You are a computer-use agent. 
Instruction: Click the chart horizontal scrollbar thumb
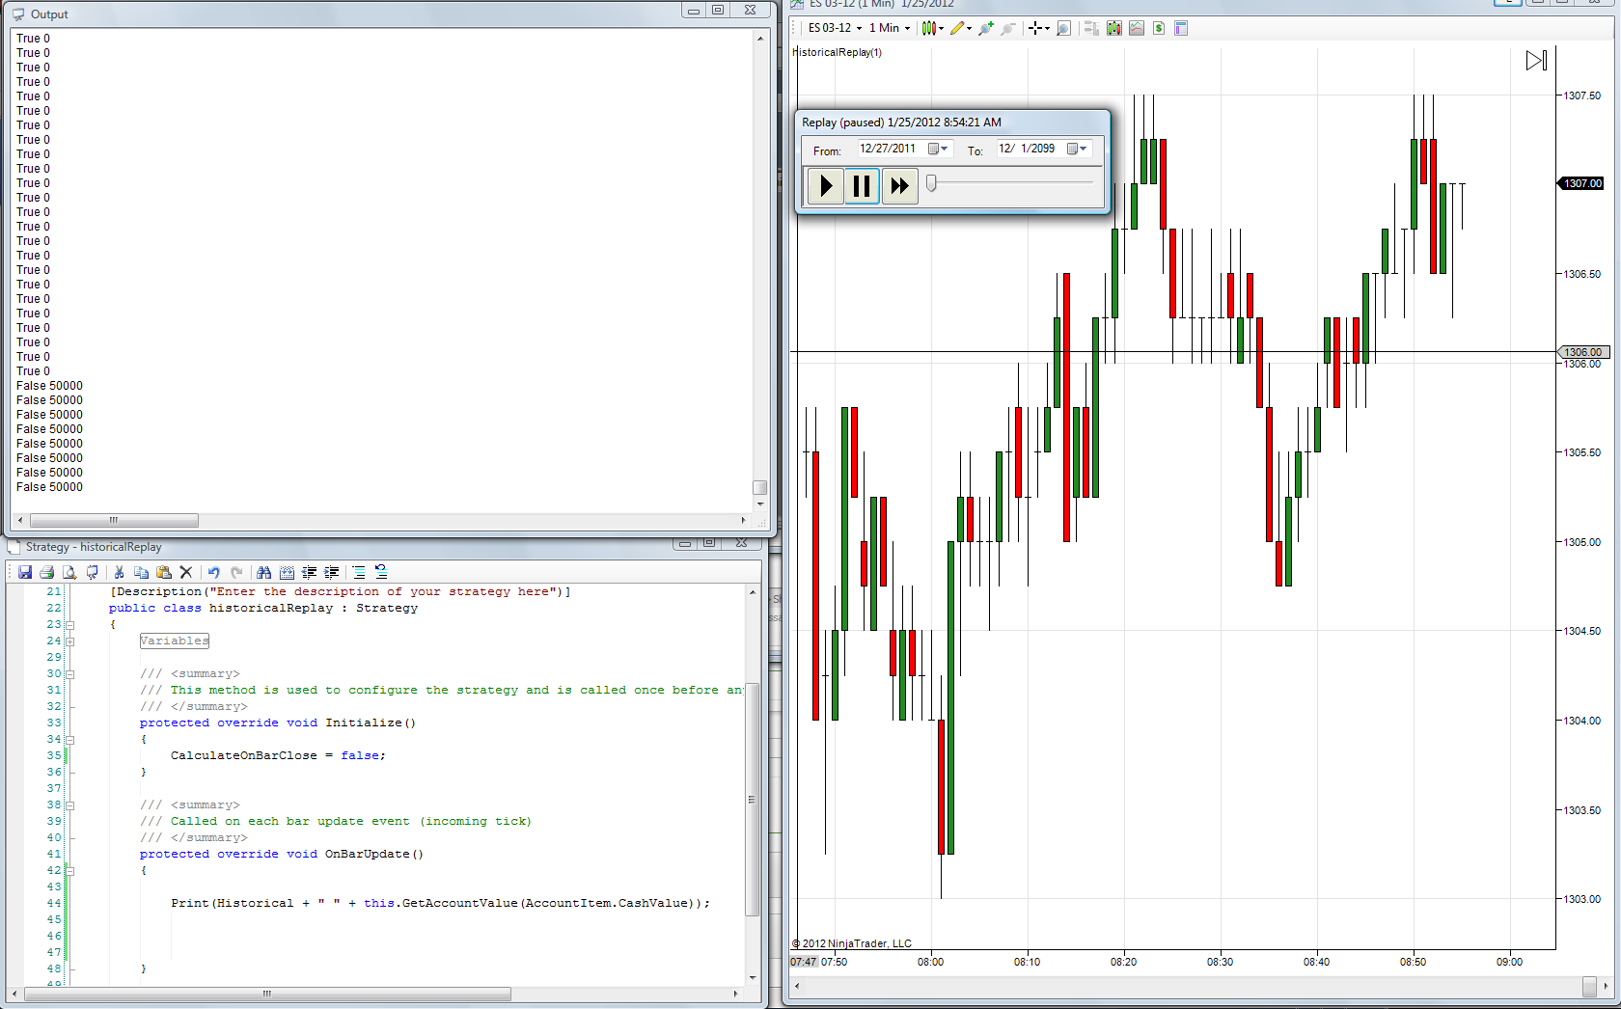[x=1589, y=986]
